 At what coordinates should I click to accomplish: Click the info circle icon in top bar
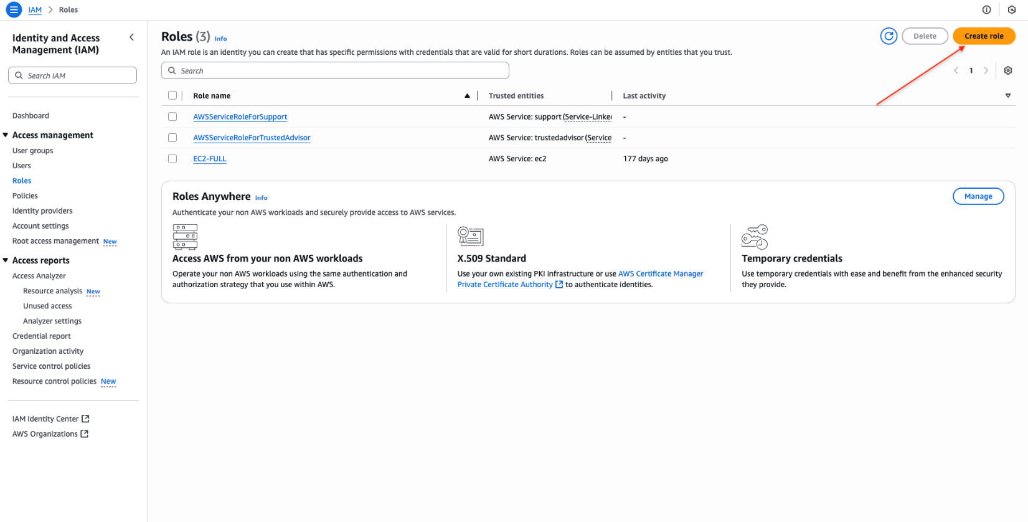[x=986, y=10]
